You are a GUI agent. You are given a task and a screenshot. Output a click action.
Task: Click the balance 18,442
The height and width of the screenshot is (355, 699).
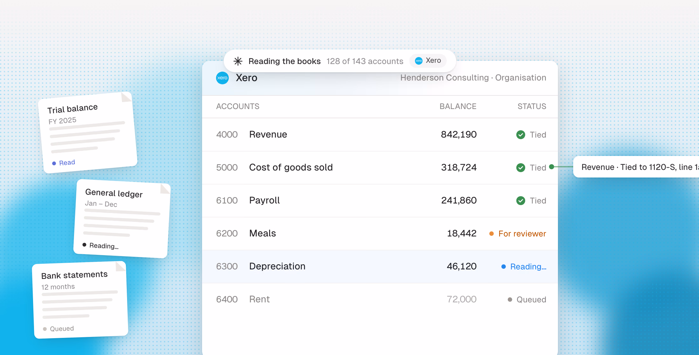[x=462, y=233]
